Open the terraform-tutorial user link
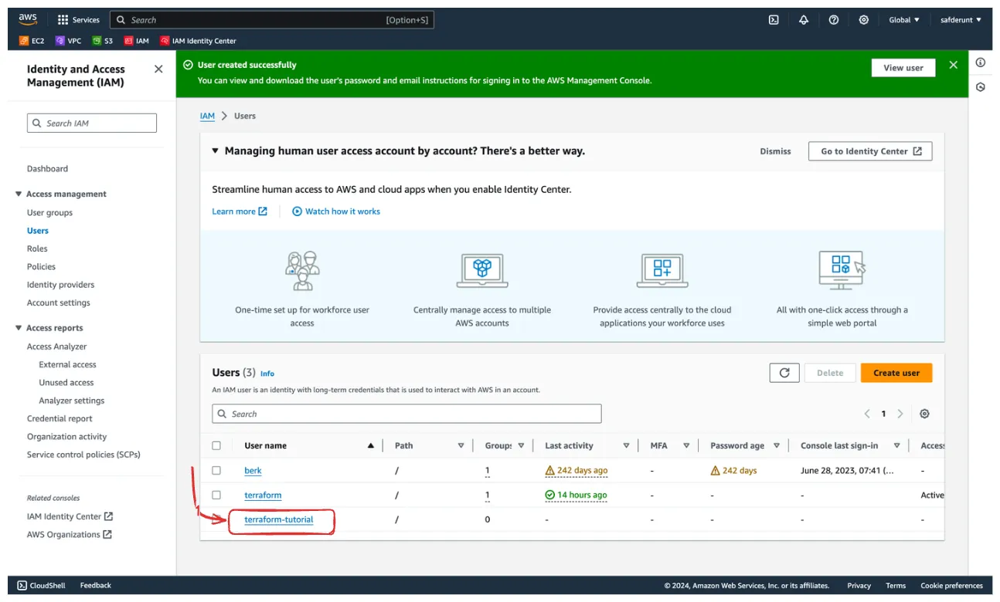 pos(279,519)
